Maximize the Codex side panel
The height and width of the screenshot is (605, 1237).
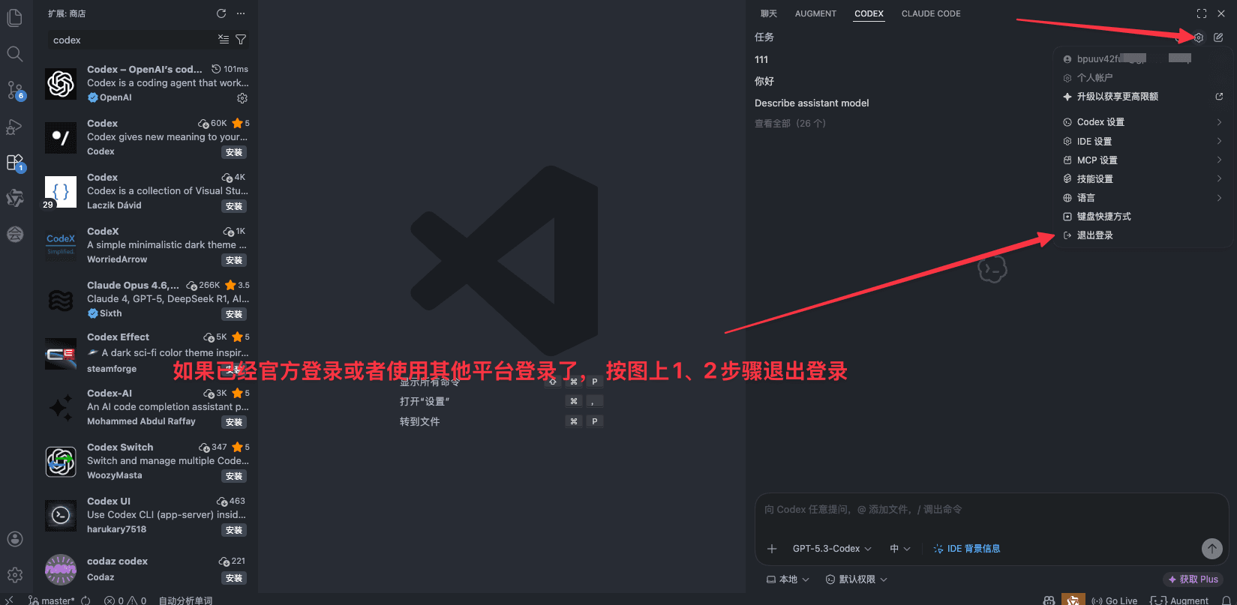pyautogui.click(x=1202, y=13)
